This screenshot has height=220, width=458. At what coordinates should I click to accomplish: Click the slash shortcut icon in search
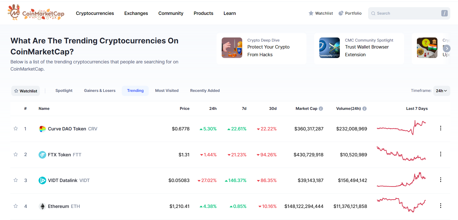[x=444, y=13]
